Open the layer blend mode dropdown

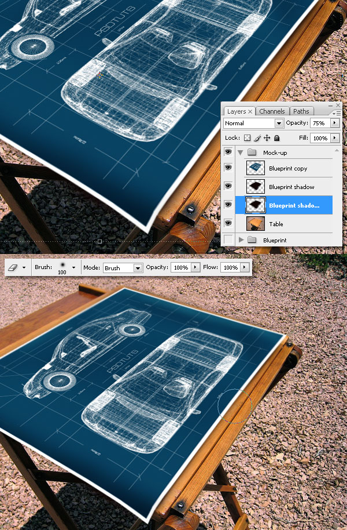[x=279, y=124]
